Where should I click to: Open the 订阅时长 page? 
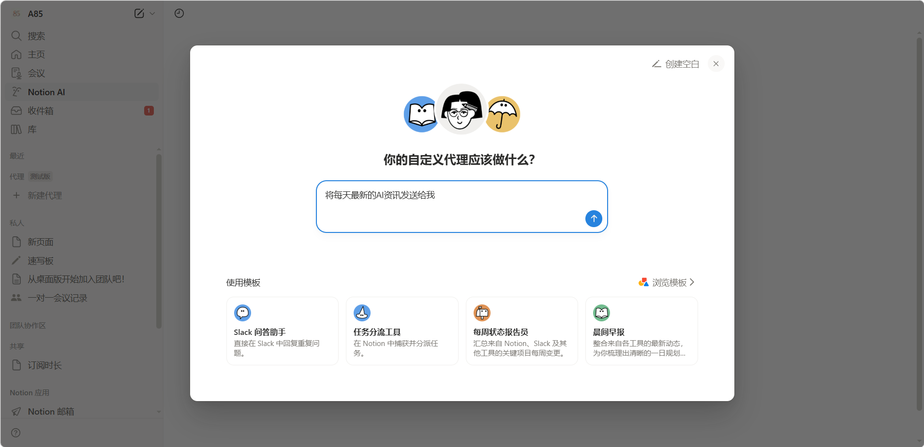coord(82,365)
